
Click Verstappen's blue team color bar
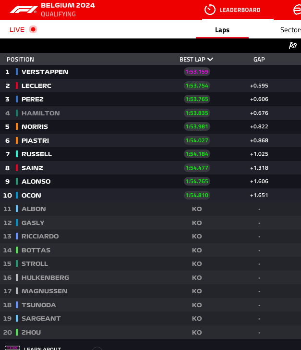(17, 72)
